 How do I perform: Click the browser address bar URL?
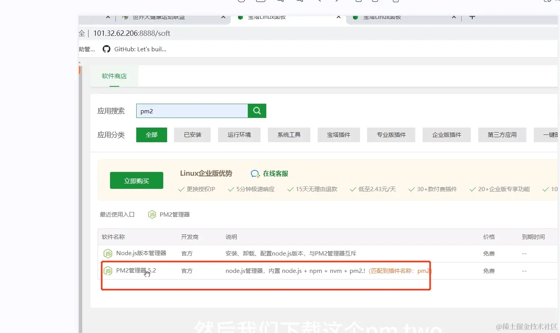tap(132, 34)
